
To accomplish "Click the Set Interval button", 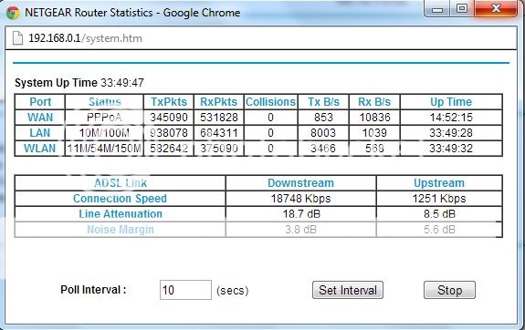I will coord(348,290).
